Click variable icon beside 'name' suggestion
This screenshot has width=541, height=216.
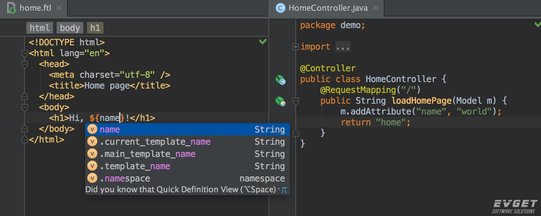[x=93, y=129]
